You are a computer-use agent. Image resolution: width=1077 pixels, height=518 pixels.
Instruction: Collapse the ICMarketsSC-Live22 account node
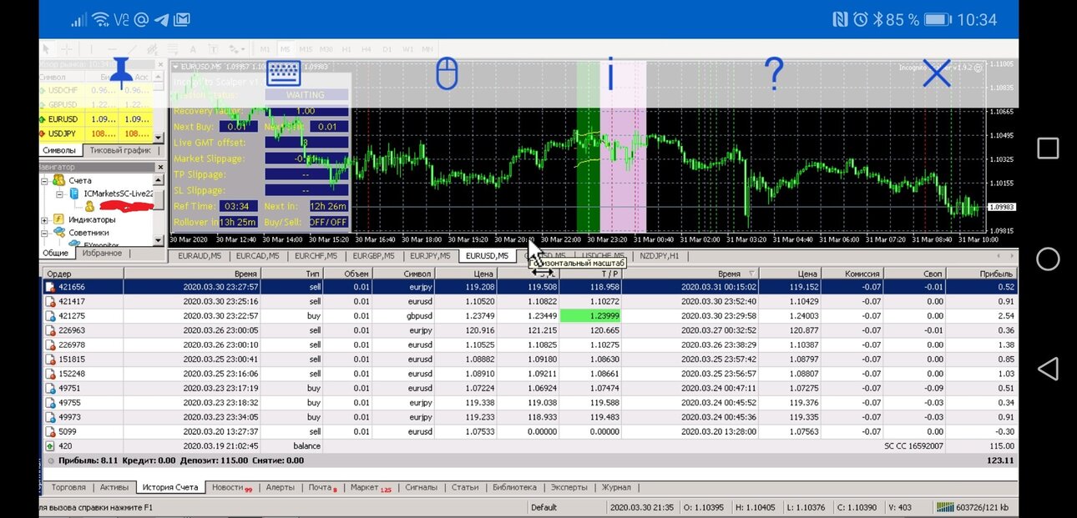click(x=60, y=194)
